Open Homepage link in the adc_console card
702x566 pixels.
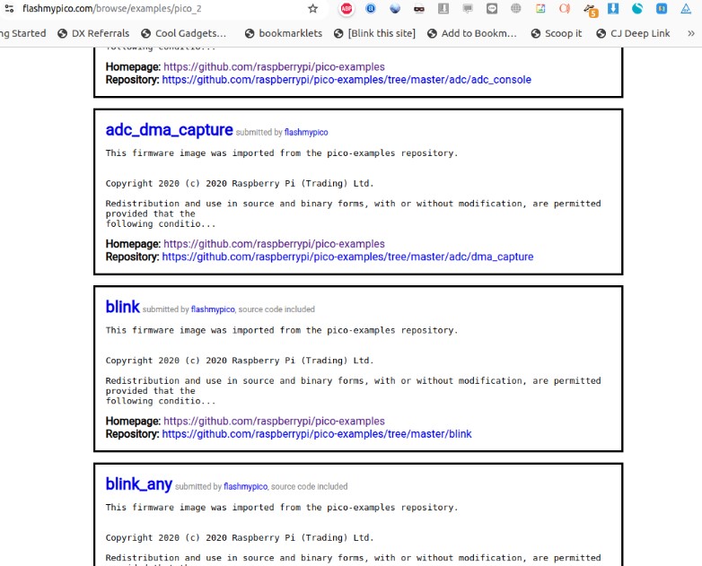(274, 66)
